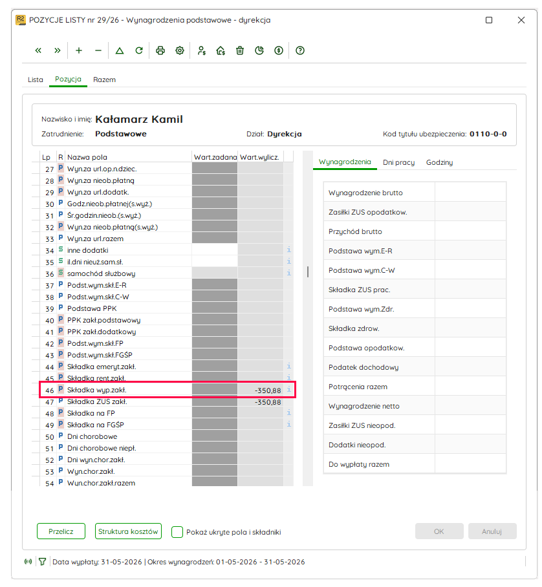Click the plus icon in the toolbar

tap(79, 50)
